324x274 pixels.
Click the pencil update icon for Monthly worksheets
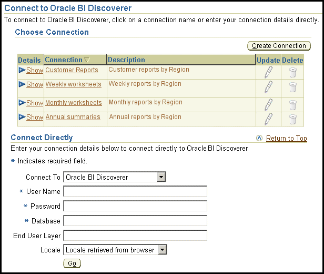[x=269, y=105]
